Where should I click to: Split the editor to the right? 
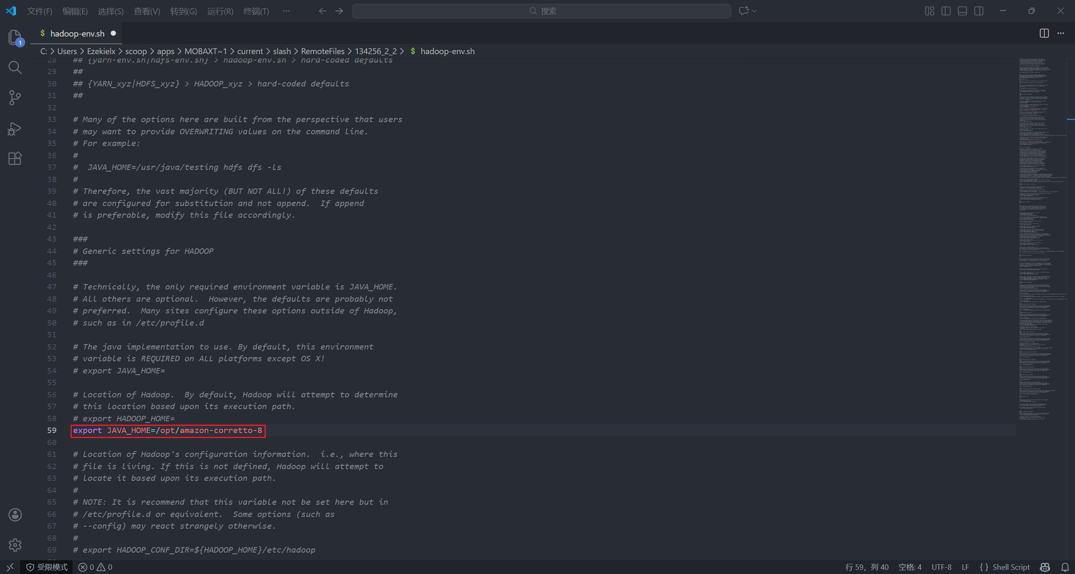[x=1044, y=34]
